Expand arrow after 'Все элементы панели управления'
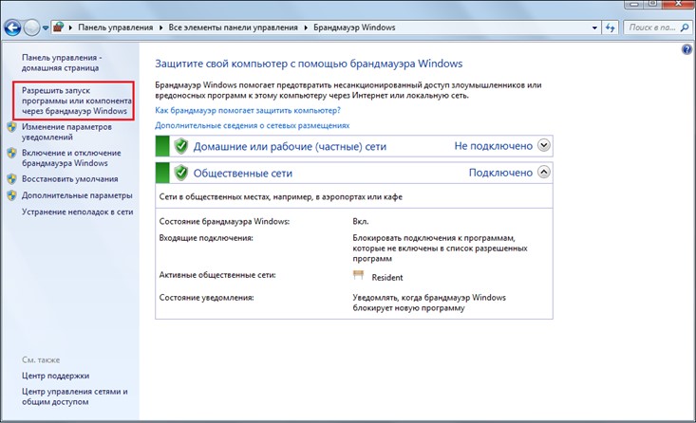 coord(306,28)
